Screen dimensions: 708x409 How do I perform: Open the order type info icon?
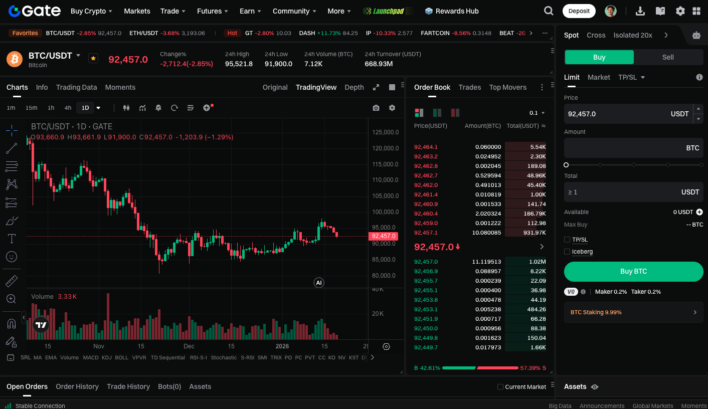pos(699,77)
